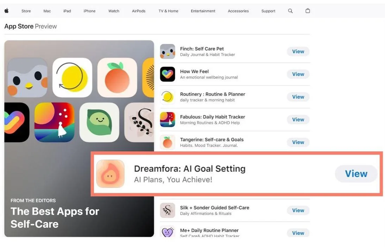Select the Routinery yellow circle list icon

coord(168,97)
